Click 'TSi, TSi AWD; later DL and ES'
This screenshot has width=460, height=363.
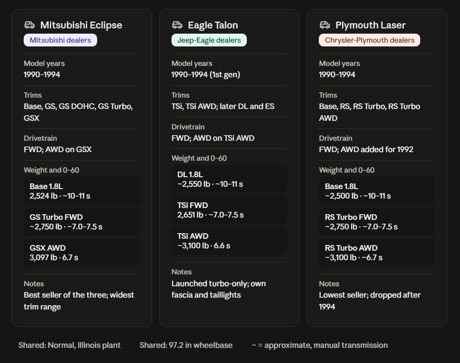pos(223,106)
